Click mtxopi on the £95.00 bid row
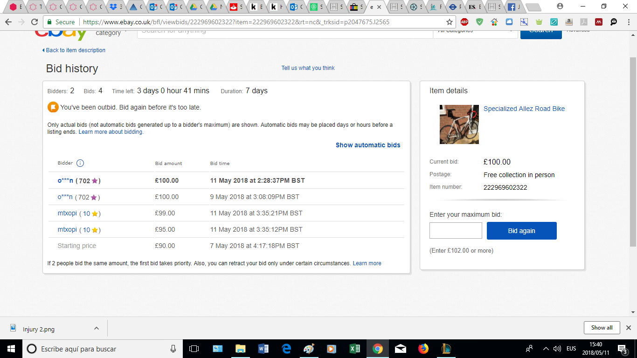The width and height of the screenshot is (637, 358). click(67, 229)
